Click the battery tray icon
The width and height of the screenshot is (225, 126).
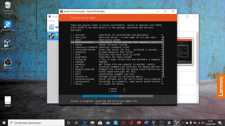pos(195,123)
